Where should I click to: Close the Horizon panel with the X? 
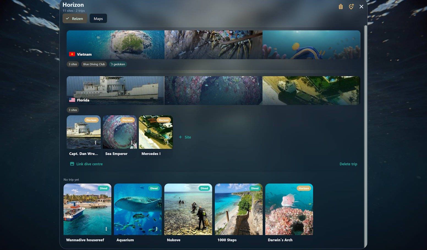[361, 7]
